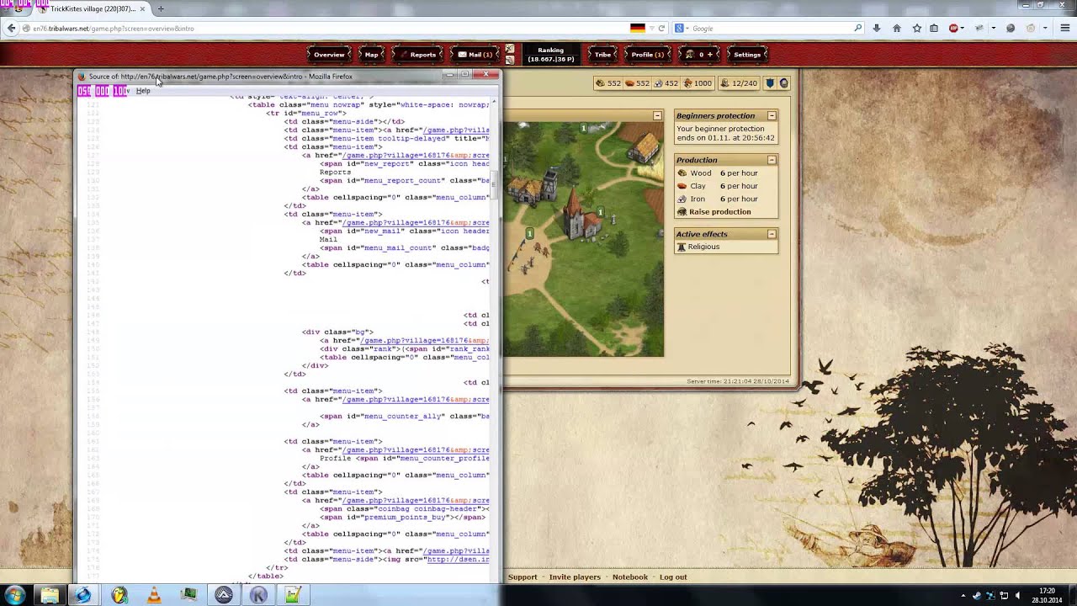Screen dimensions: 1077x606
Task: Open a new browser tab
Action: click(x=161, y=9)
